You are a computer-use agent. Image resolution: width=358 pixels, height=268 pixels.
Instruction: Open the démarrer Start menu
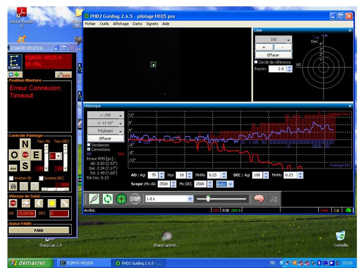tap(30, 263)
